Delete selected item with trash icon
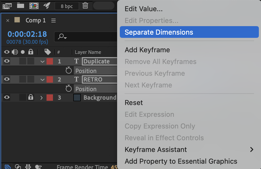The width and height of the screenshot is (261, 169). [x=85, y=6]
